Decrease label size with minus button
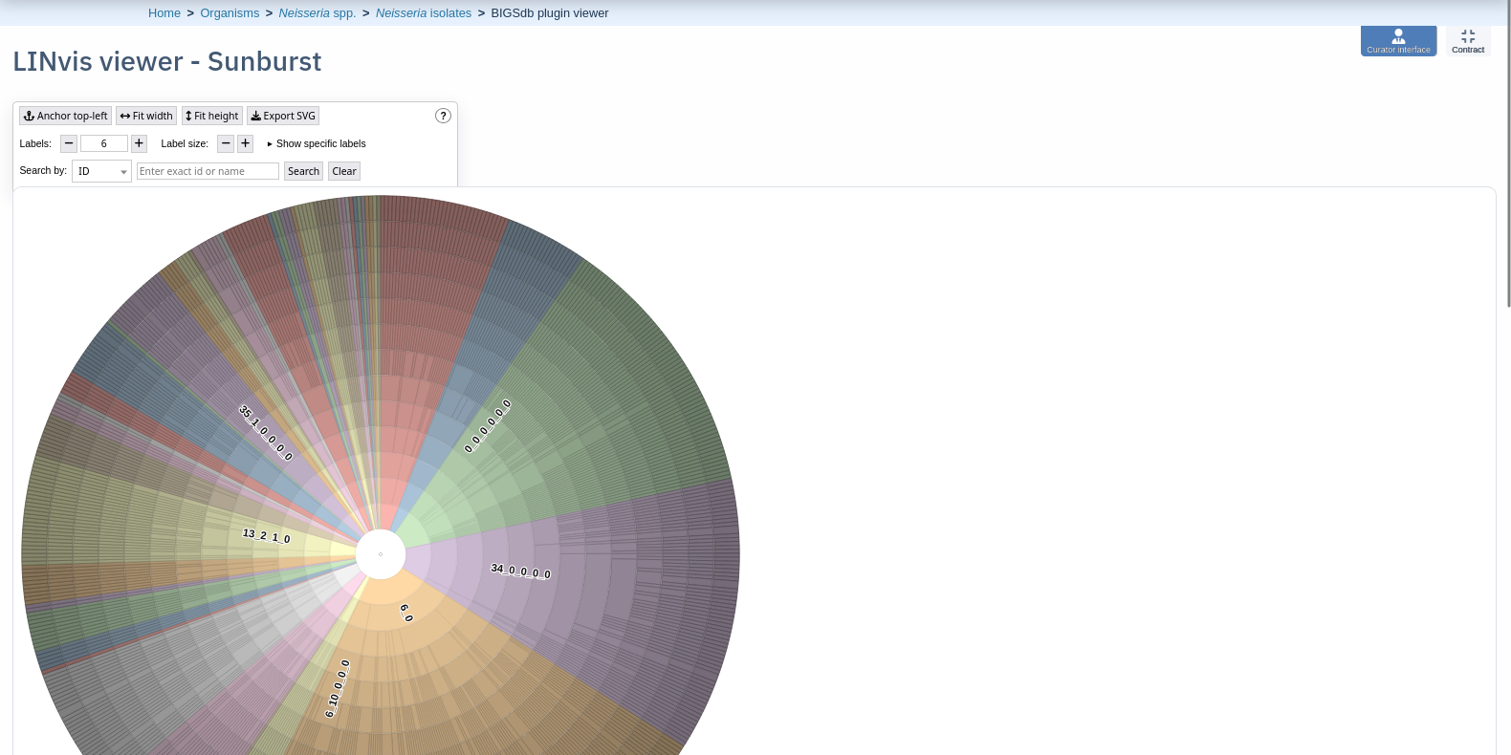The width and height of the screenshot is (1511, 755). click(x=226, y=143)
